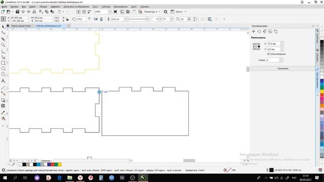Click the Print icon in toolbar
Screen dimensions: 324x182
pyautogui.click(x=34, y=12)
